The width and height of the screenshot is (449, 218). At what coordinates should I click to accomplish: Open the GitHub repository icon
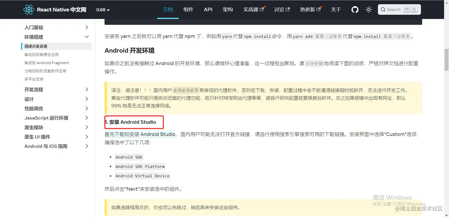(x=355, y=10)
